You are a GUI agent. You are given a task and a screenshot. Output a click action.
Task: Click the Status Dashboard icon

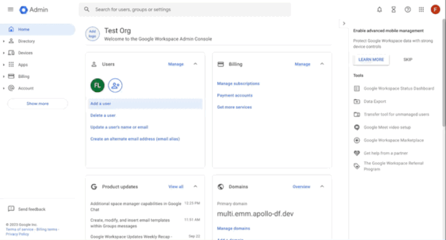pos(357,88)
